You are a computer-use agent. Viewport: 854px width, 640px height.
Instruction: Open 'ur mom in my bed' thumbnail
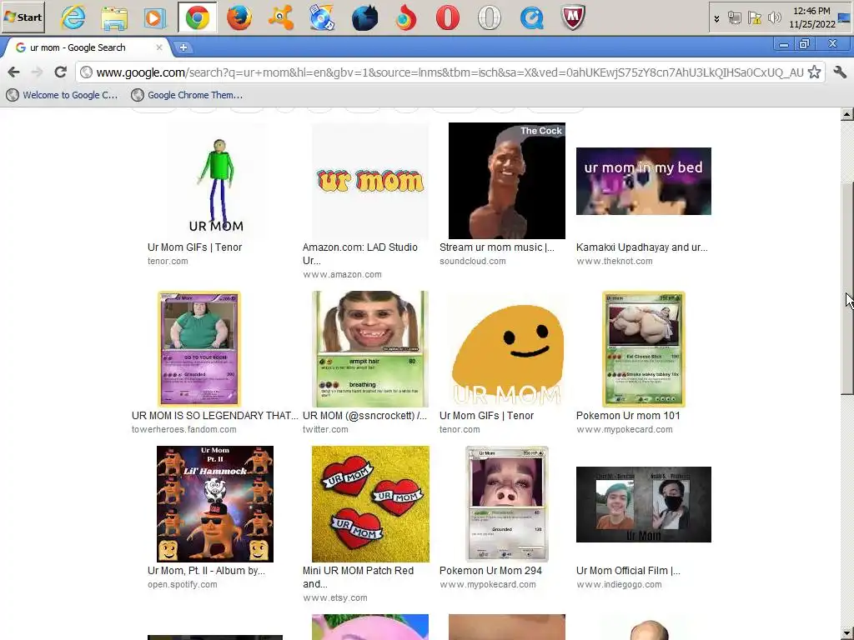[643, 181]
